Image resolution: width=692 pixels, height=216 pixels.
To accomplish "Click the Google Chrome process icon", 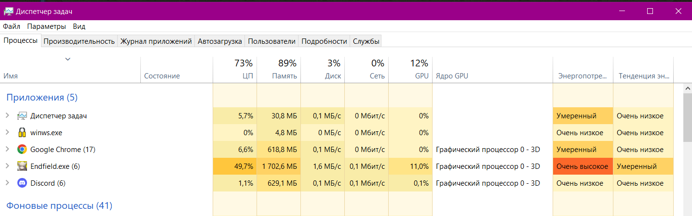I will [x=22, y=150].
